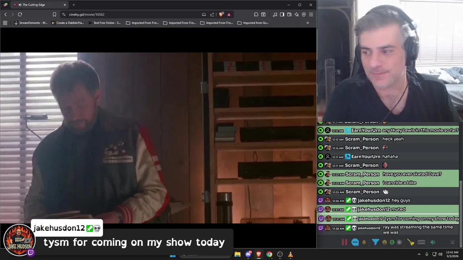Open the Leo AI sparkle icon
Screen dimensions: 463x260
click(x=297, y=14)
